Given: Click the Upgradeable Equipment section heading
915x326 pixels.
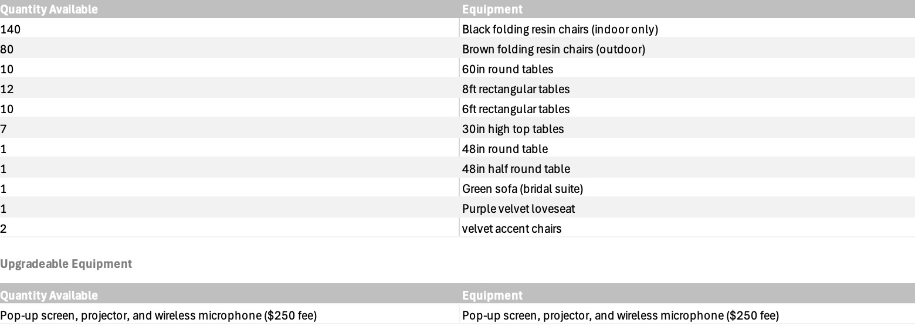Looking at the screenshot, I should coord(66,264).
